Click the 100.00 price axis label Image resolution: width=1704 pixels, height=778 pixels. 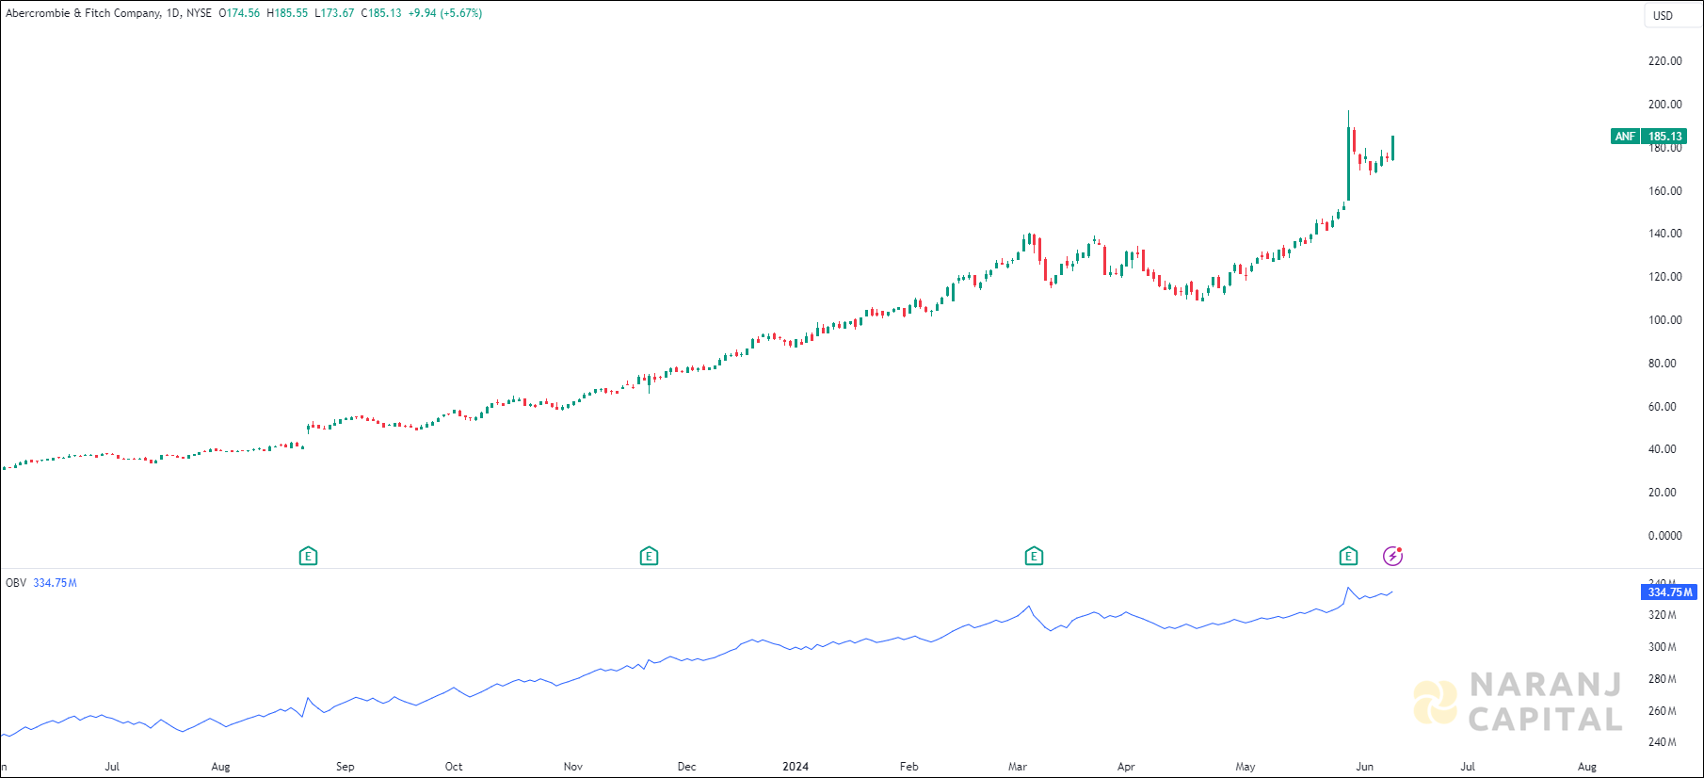1664,320
